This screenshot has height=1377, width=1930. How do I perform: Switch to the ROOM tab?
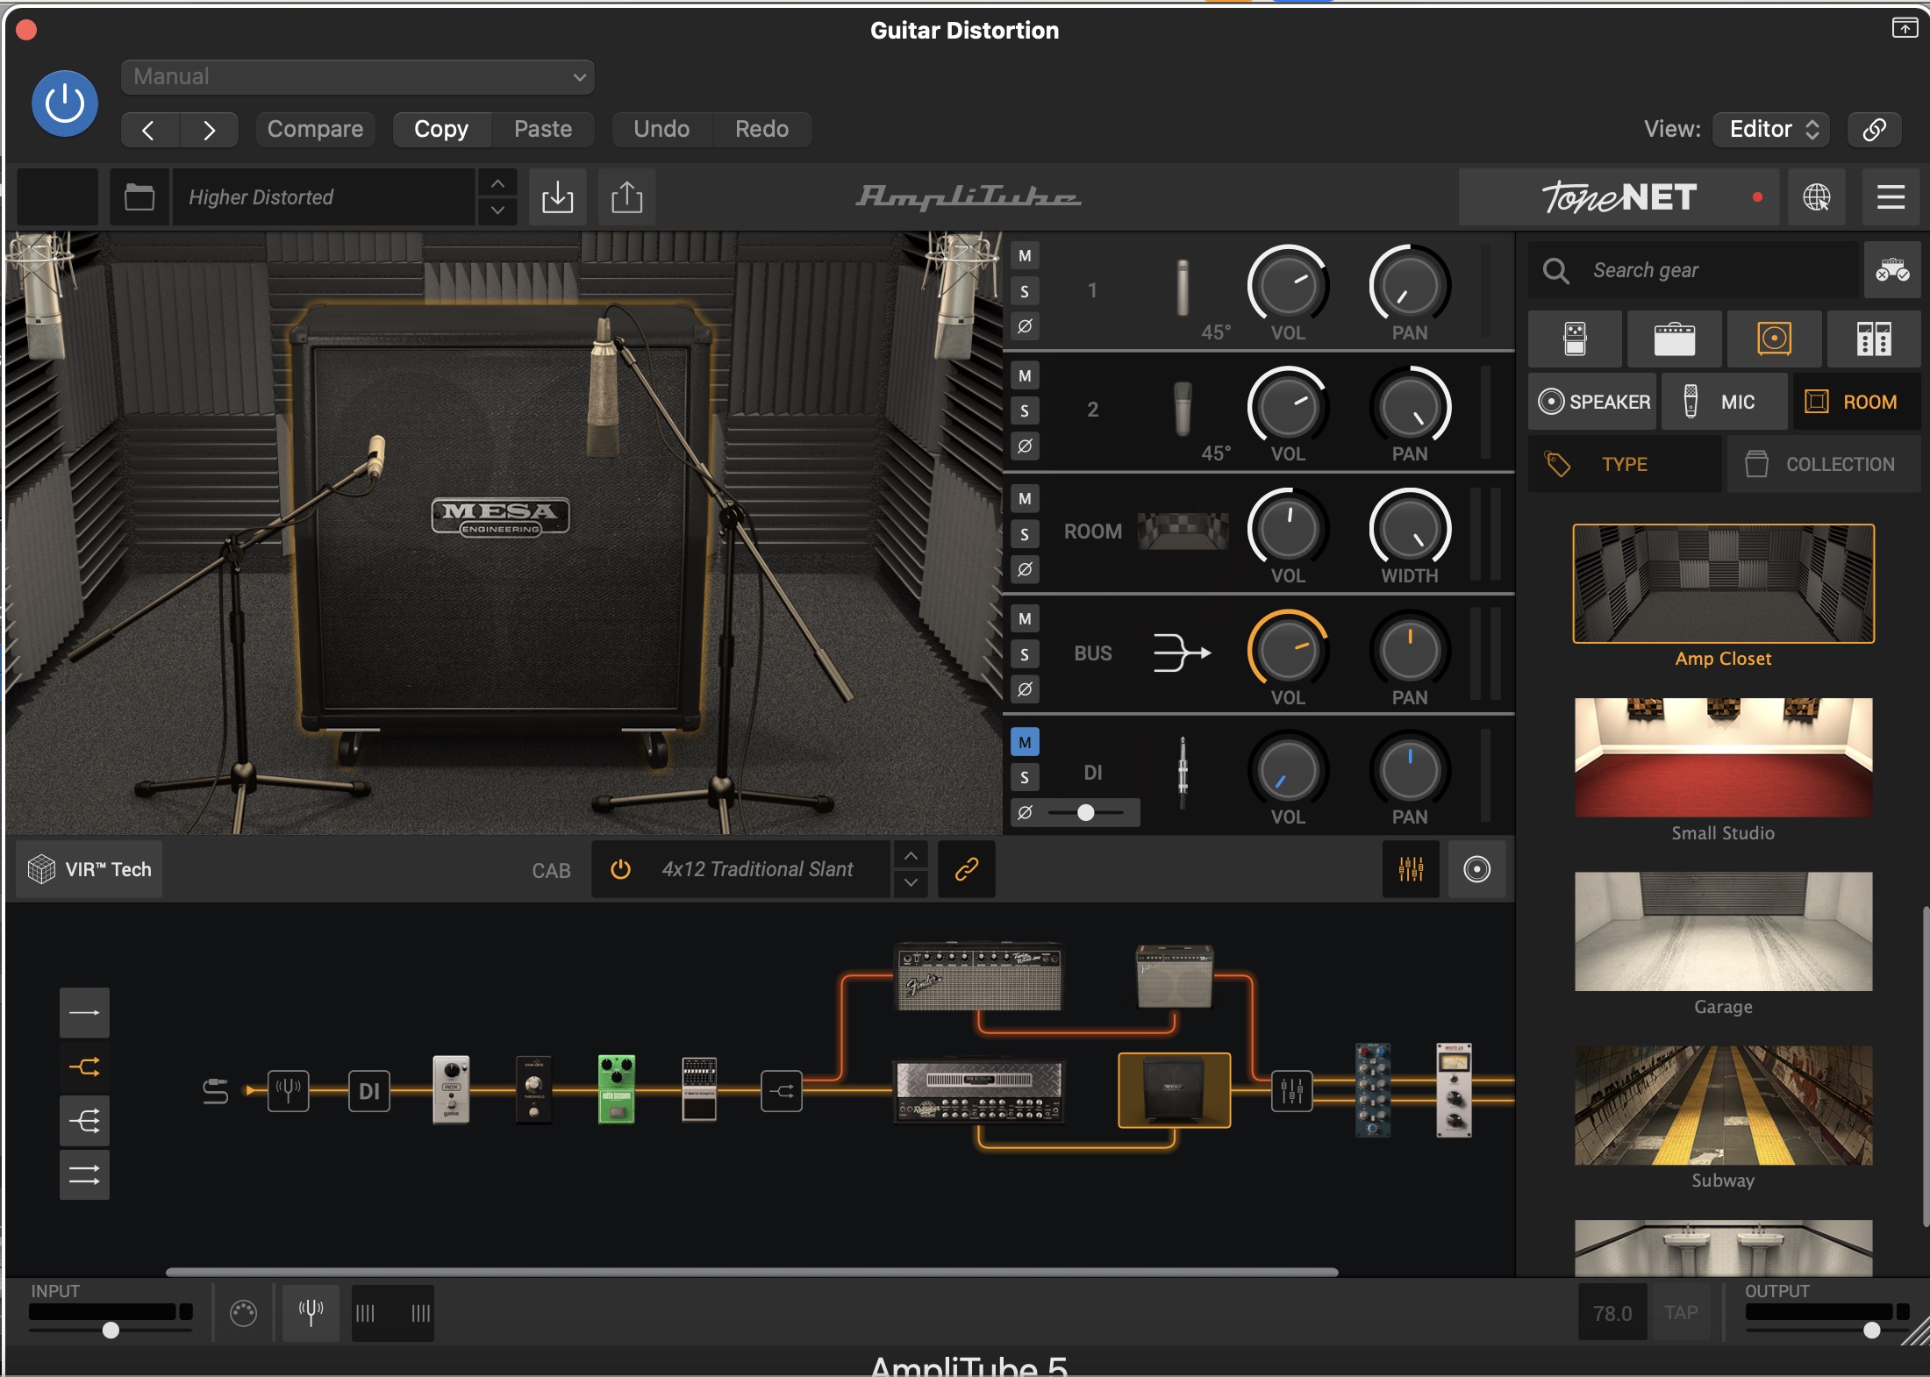1856,402
